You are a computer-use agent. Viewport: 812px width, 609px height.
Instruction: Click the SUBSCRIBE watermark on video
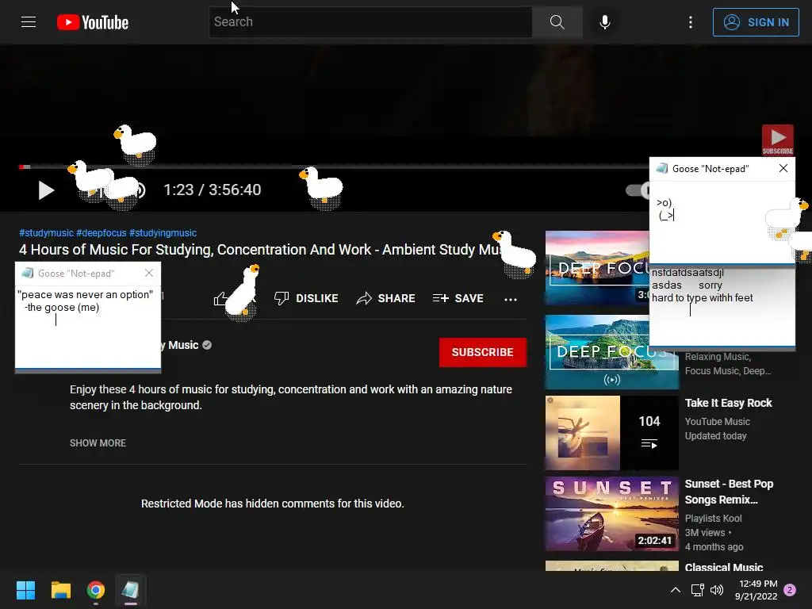[777, 140]
